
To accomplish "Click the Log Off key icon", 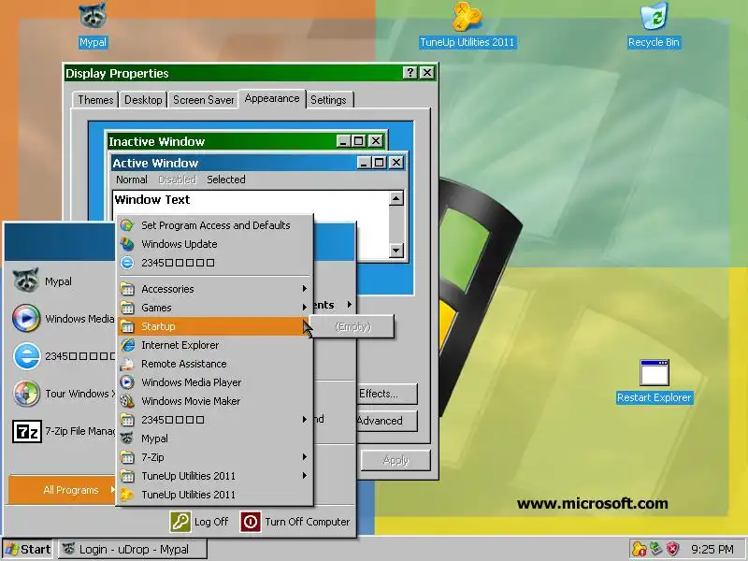I will pos(180,522).
